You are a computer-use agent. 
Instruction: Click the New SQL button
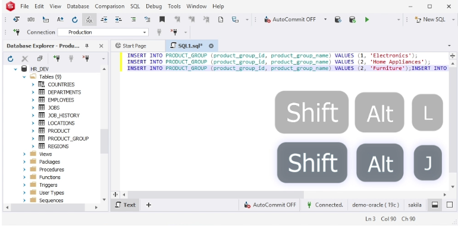tap(430, 20)
